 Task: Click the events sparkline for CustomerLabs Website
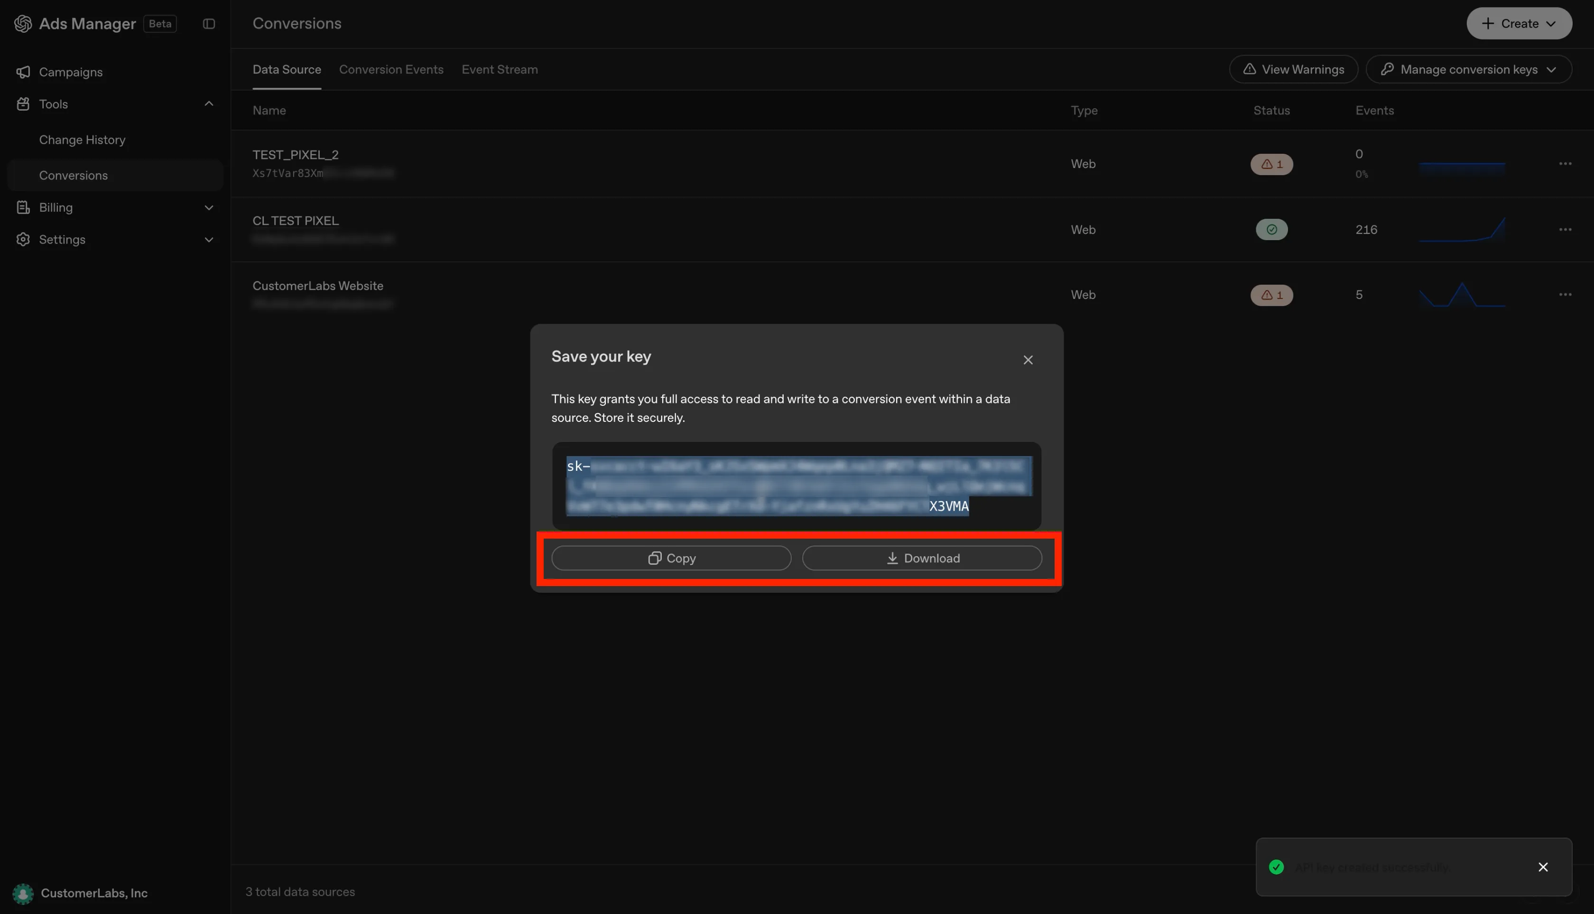point(1462,294)
